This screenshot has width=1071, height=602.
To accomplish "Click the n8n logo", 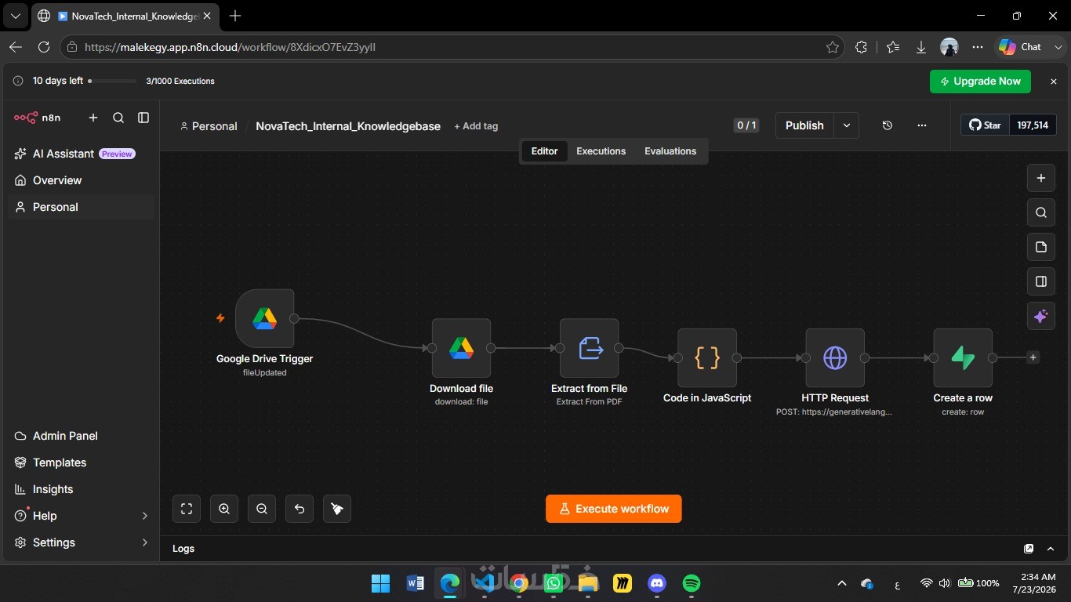I will (37, 118).
